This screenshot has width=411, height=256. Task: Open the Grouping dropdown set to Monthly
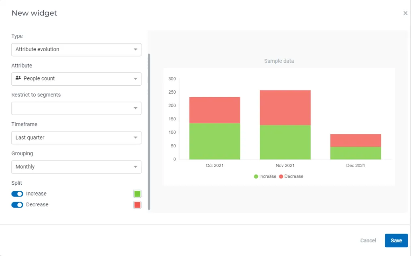coord(76,167)
